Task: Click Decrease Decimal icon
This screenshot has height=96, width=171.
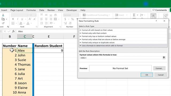Action: pos(70,23)
